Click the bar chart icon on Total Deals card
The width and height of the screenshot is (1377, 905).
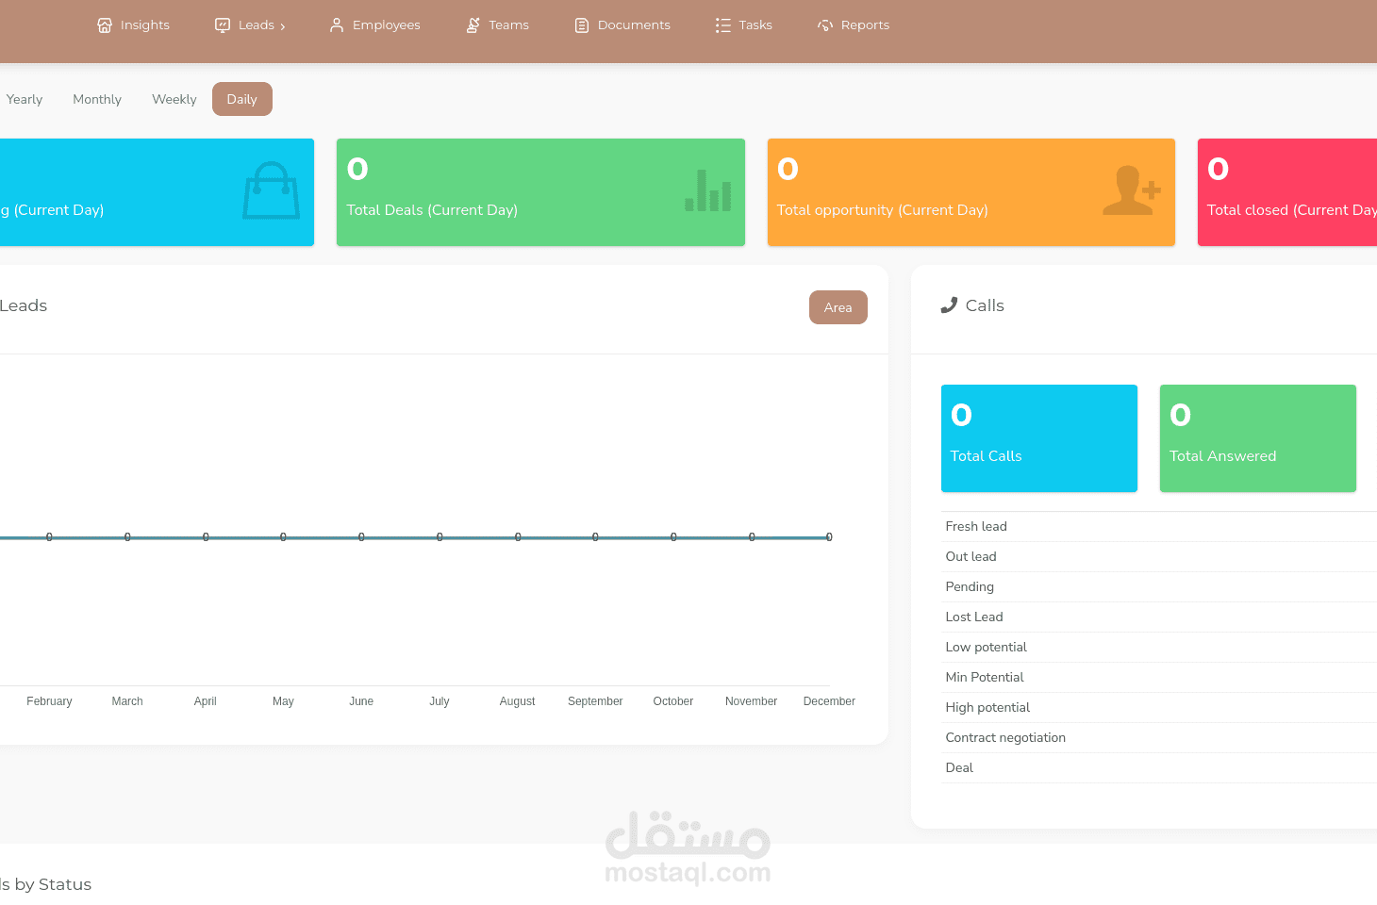click(x=708, y=190)
